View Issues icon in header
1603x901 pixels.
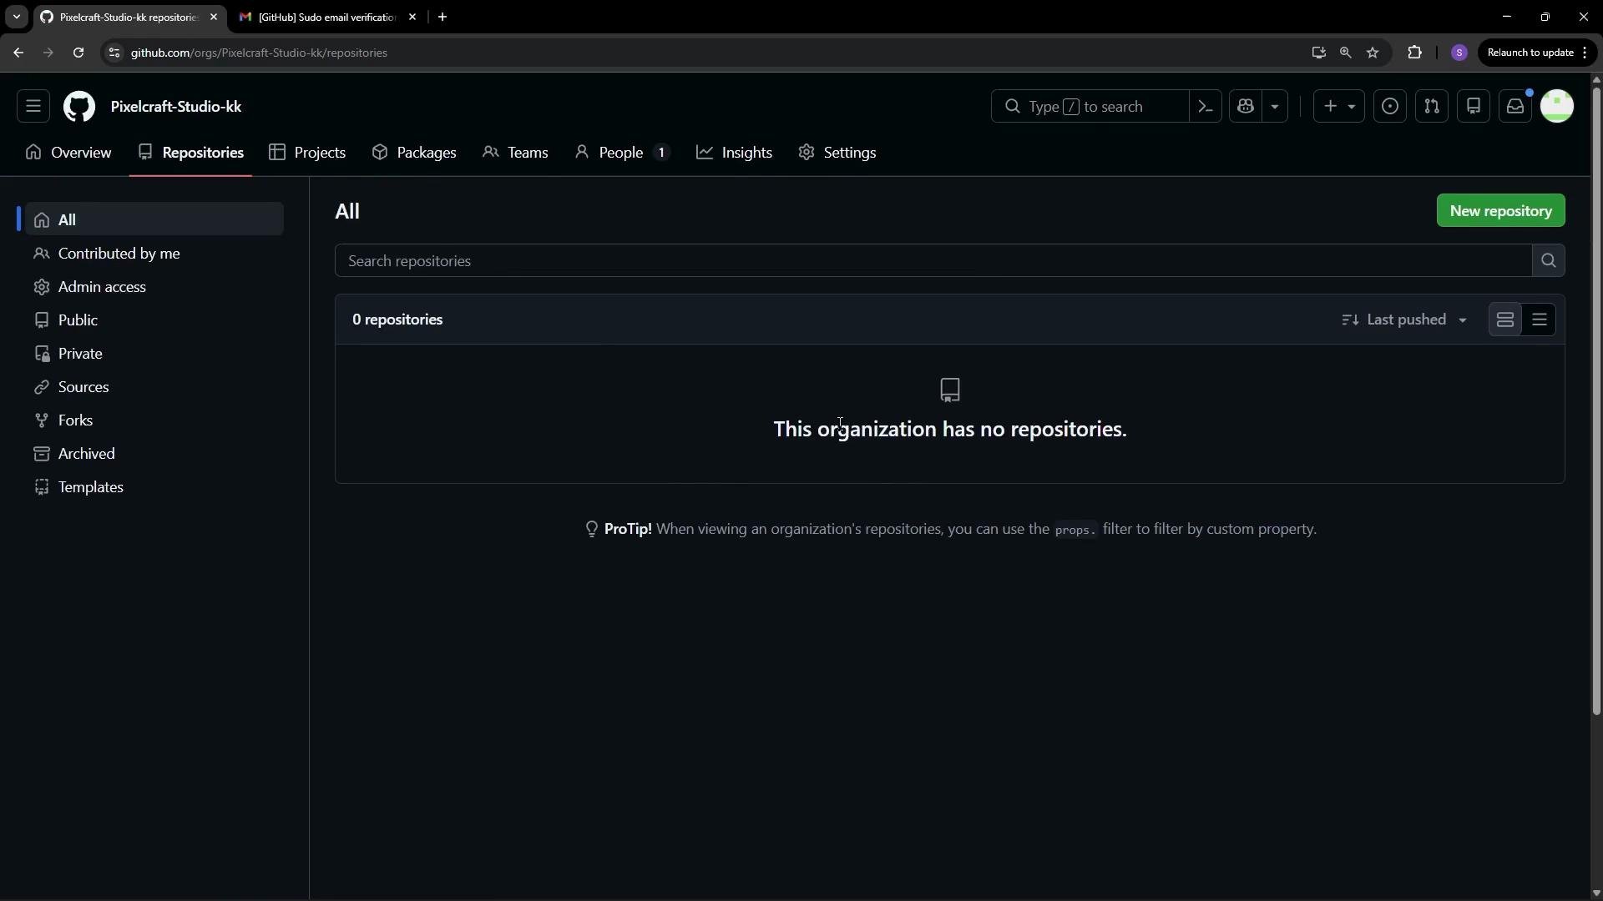coord(1390,107)
